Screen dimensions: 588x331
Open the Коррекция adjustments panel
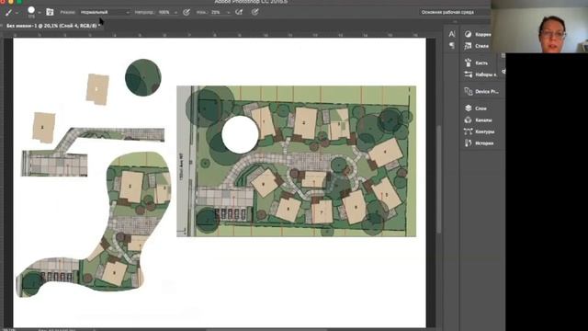pos(478,34)
